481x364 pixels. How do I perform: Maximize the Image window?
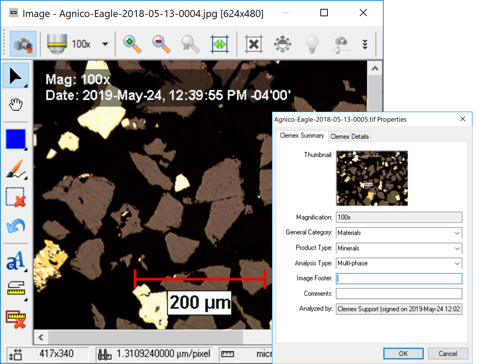(324, 13)
